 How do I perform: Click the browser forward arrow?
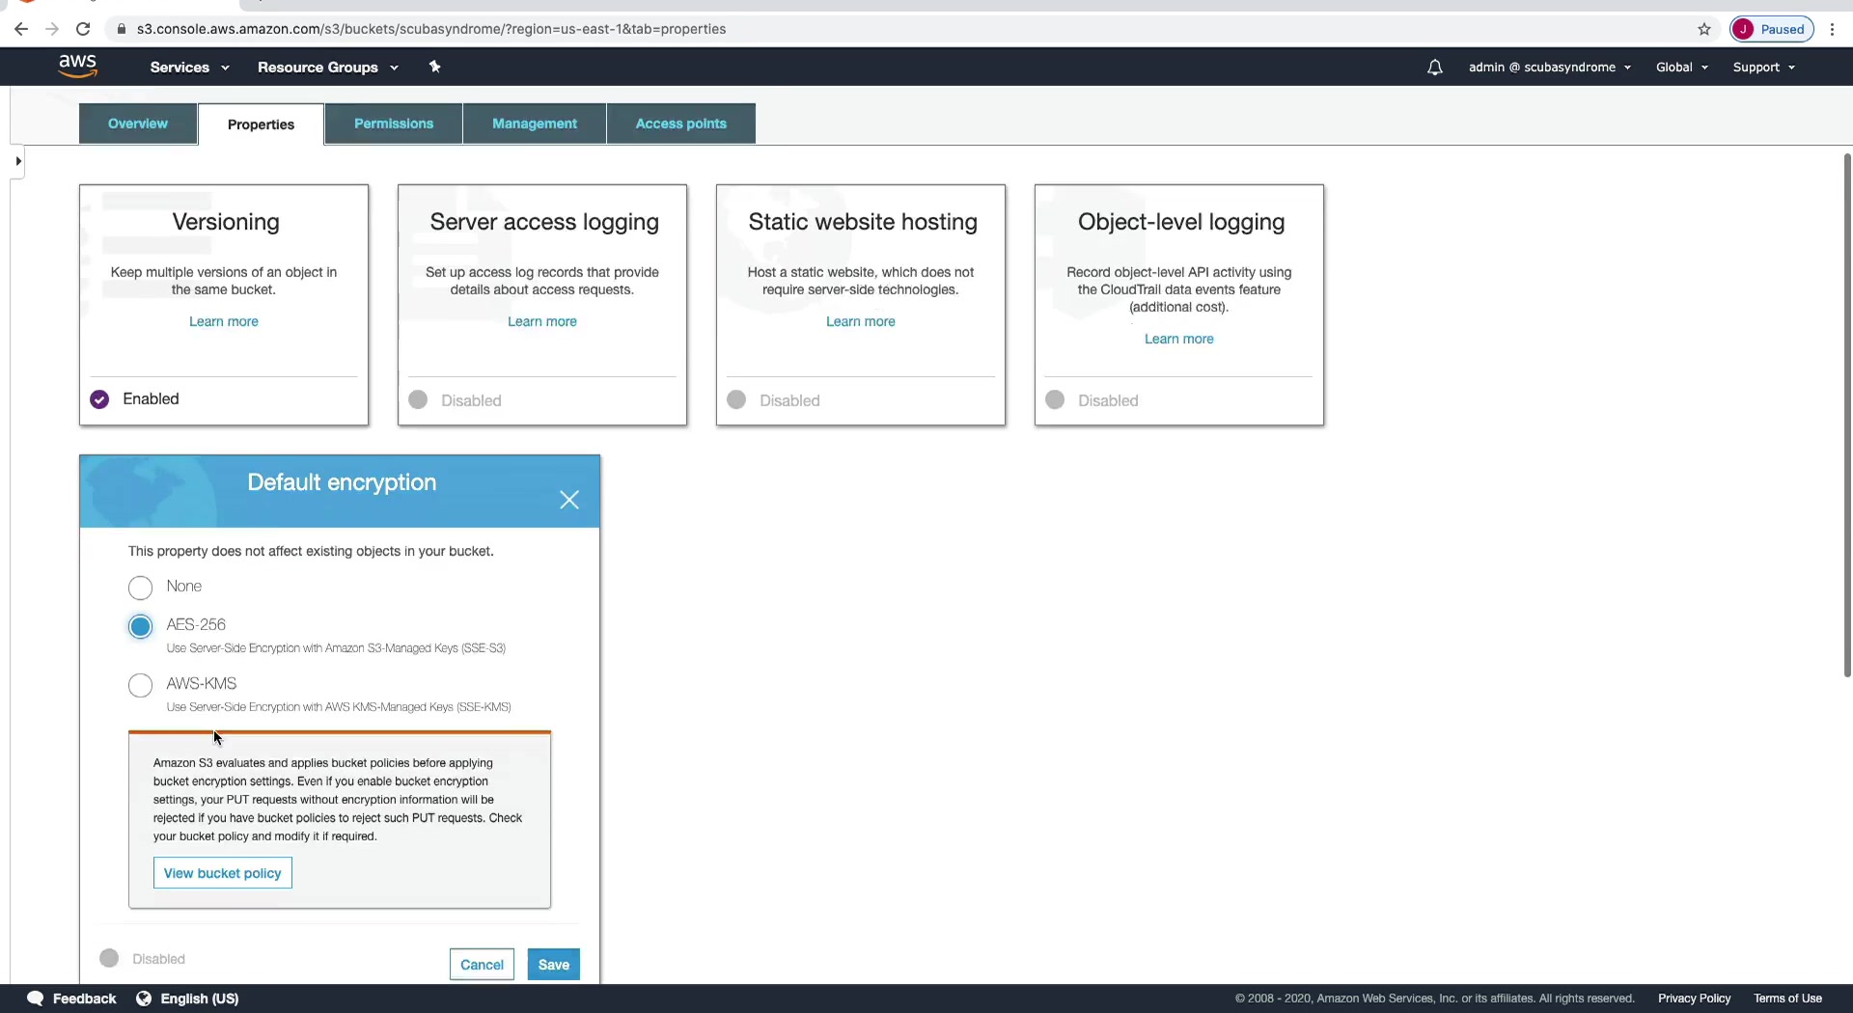pyautogui.click(x=52, y=29)
